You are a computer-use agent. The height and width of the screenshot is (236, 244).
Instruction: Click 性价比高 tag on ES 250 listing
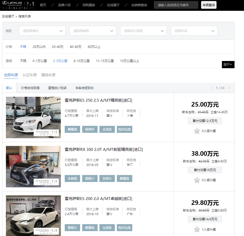[125, 129]
